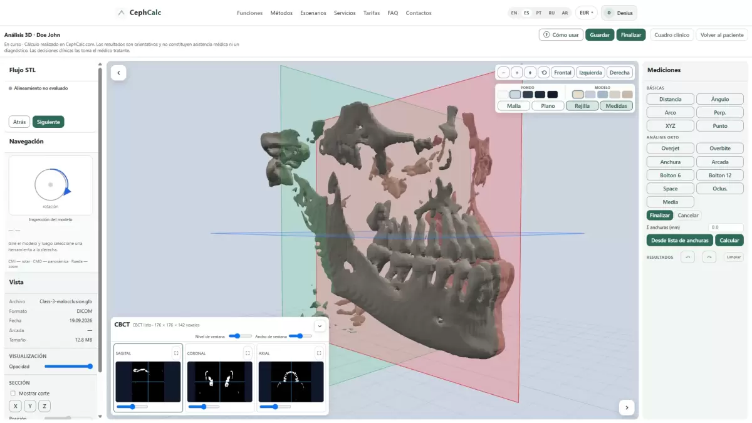This screenshot has width=752, height=423.
Task: Toggle Medidas display off
Action: click(x=617, y=106)
